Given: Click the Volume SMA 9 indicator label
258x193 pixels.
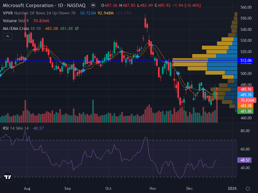Looking at the screenshot, I should [15, 21].
